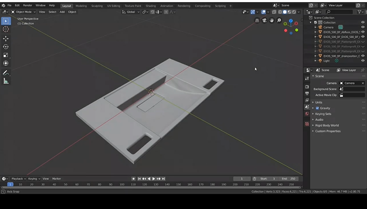The image size is (367, 209).
Task: Switch to the Modeling workspace tab
Action: pos(81,6)
